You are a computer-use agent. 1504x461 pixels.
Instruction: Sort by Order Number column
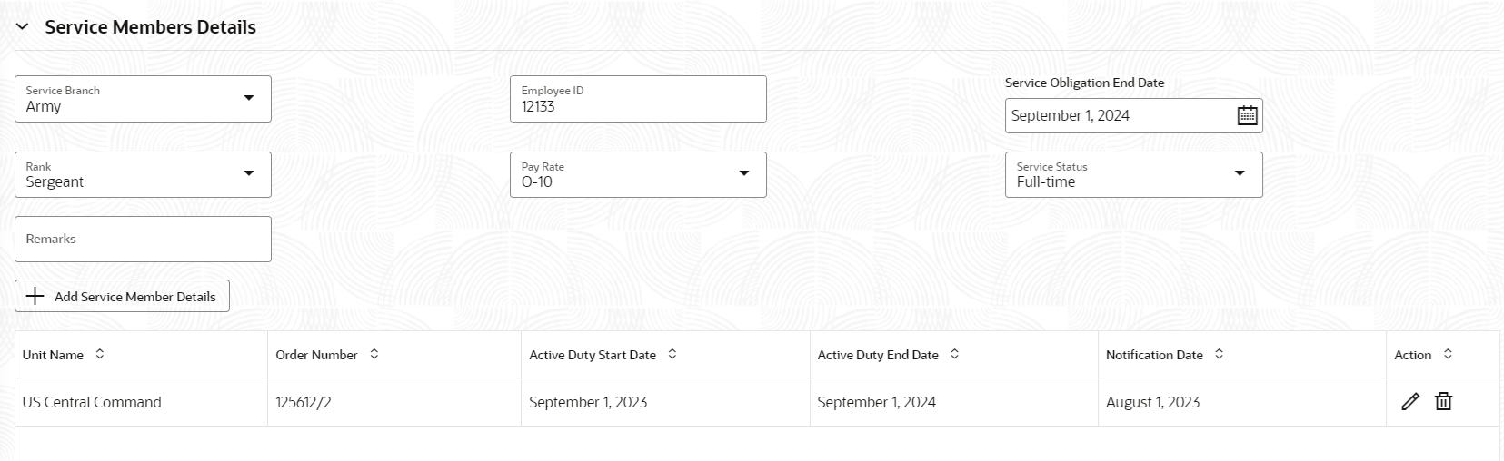click(374, 354)
